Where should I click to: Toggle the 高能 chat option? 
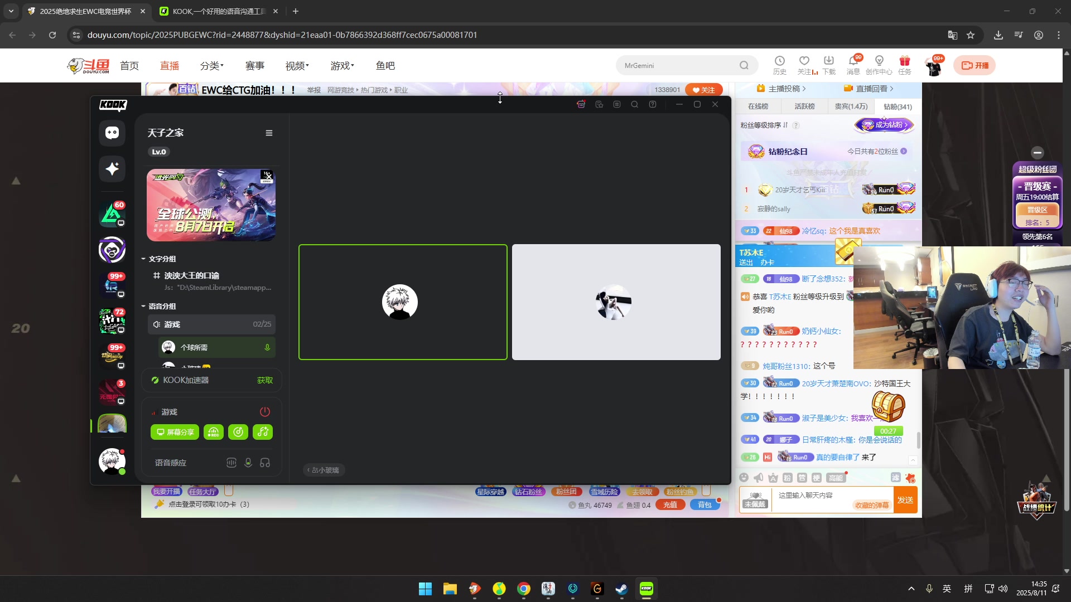[836, 478]
